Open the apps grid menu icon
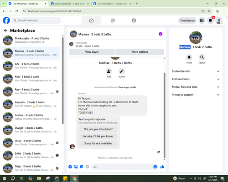 [202, 20]
